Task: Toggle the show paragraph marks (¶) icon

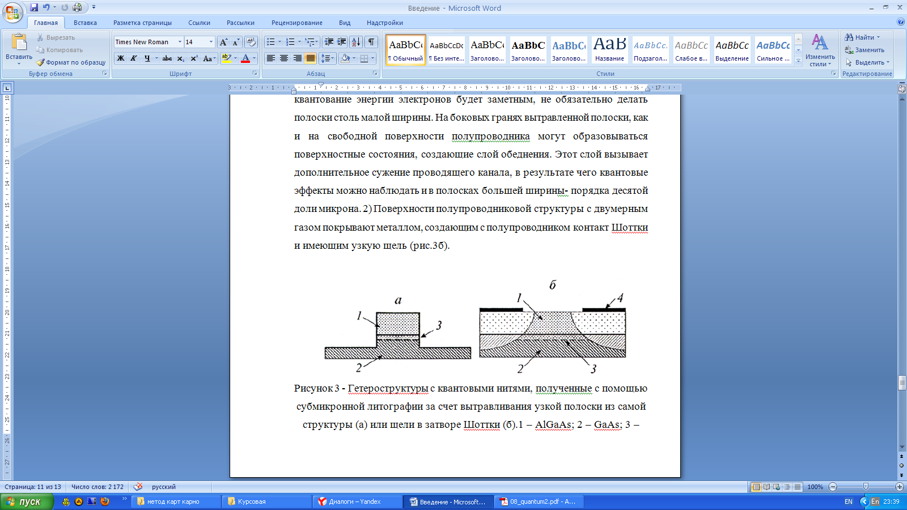Action: (371, 42)
